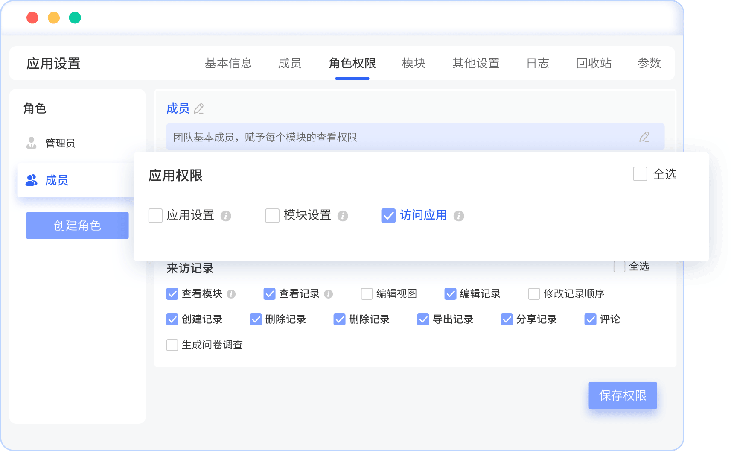Viewport: 734px width, 451px height.
Task: Switch to the 基本信息 tab
Action: pyautogui.click(x=229, y=63)
